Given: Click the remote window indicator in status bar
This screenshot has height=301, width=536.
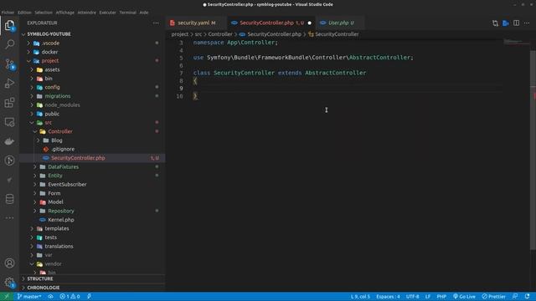Looking at the screenshot, I should click(6, 297).
